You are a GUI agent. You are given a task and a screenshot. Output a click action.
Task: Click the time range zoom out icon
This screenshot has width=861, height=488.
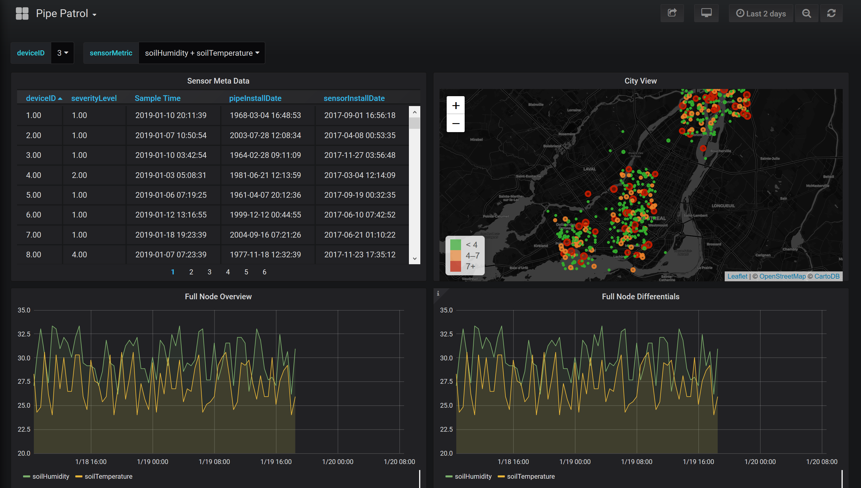pos(806,13)
